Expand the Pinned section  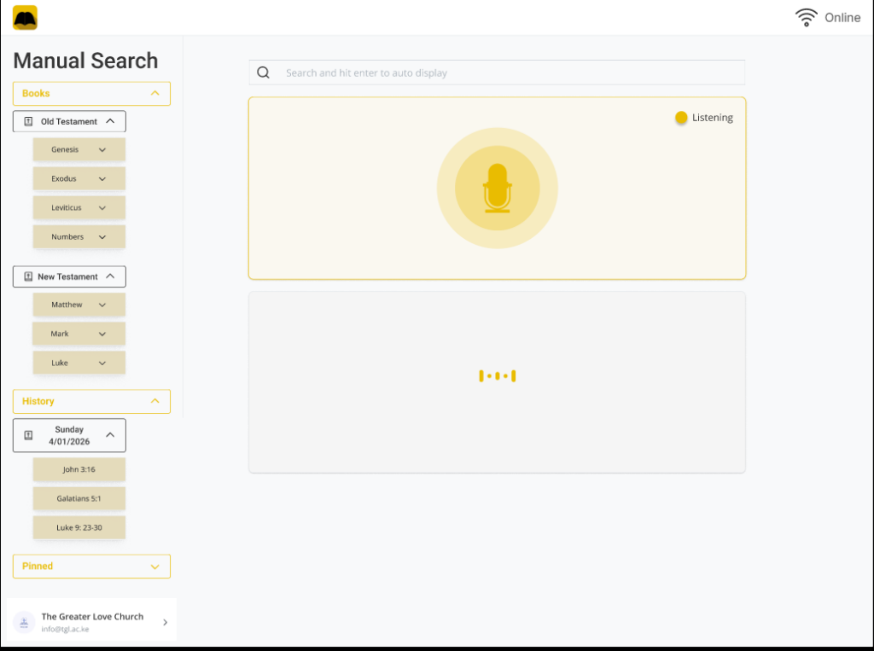point(155,566)
